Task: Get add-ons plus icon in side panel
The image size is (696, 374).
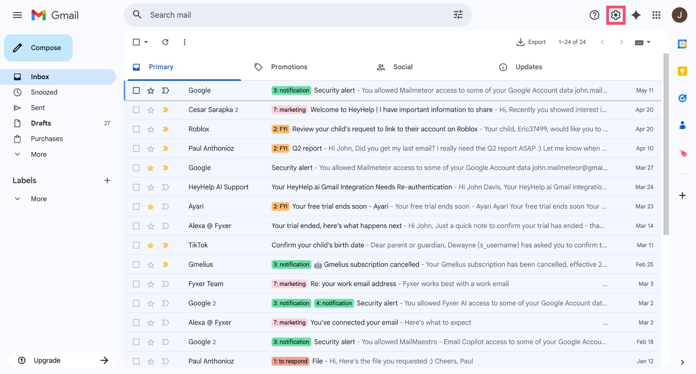Action: (x=682, y=195)
